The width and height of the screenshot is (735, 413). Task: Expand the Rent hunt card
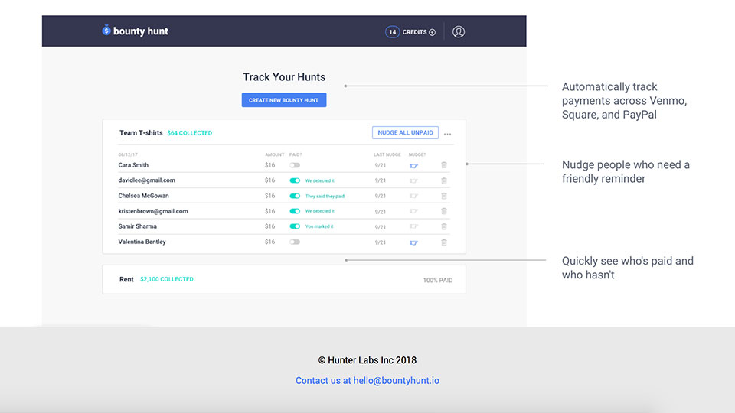click(284, 280)
